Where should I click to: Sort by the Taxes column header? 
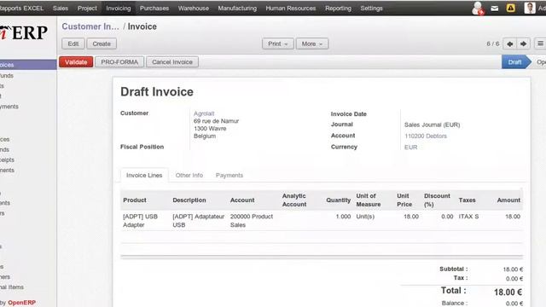tap(467, 200)
